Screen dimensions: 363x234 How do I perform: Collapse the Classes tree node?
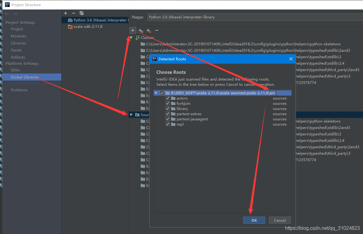click(131, 37)
